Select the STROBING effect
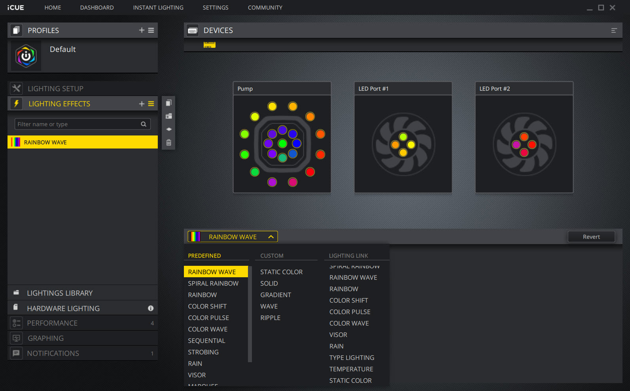This screenshot has width=630, height=391. pyautogui.click(x=203, y=352)
